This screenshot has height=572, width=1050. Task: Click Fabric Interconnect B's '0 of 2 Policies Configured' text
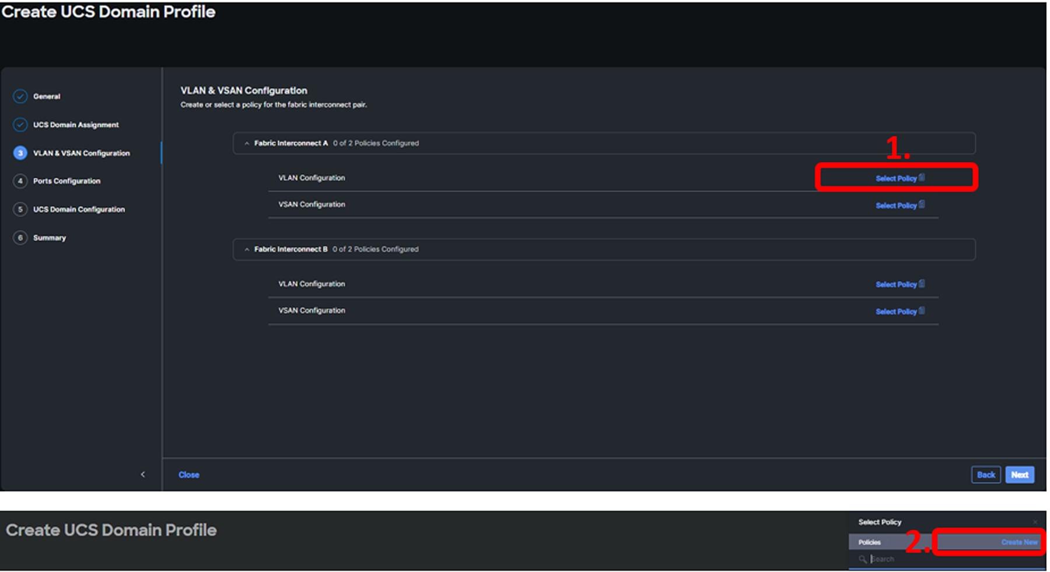376,250
